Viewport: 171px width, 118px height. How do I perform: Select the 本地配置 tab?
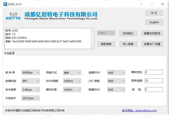click(9, 53)
